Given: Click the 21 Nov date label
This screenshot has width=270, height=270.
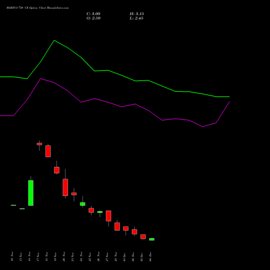Looking at the screenshot, I should tap(72, 256).
